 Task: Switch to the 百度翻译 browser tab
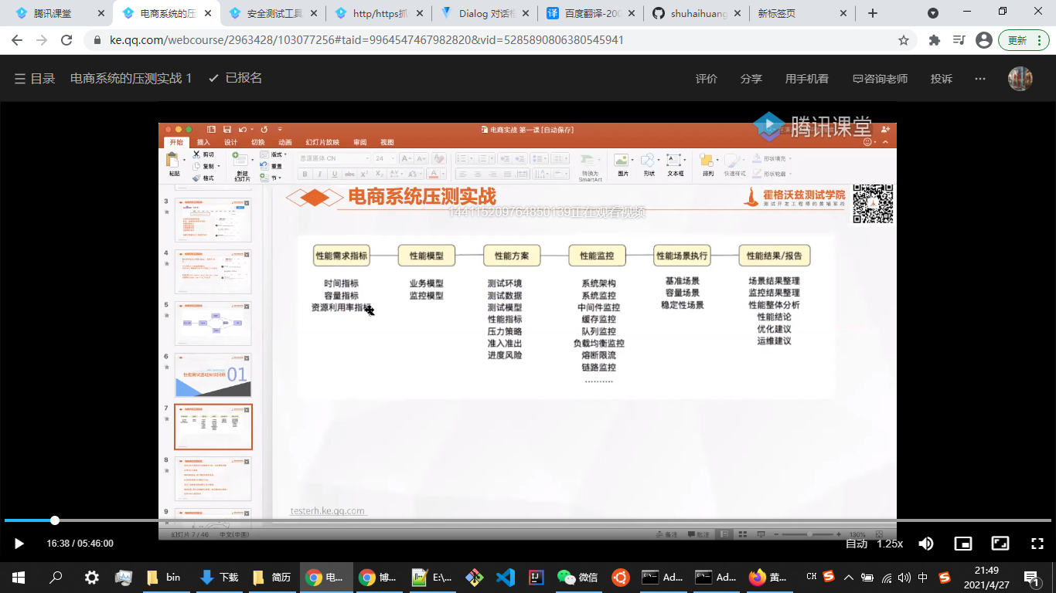591,13
